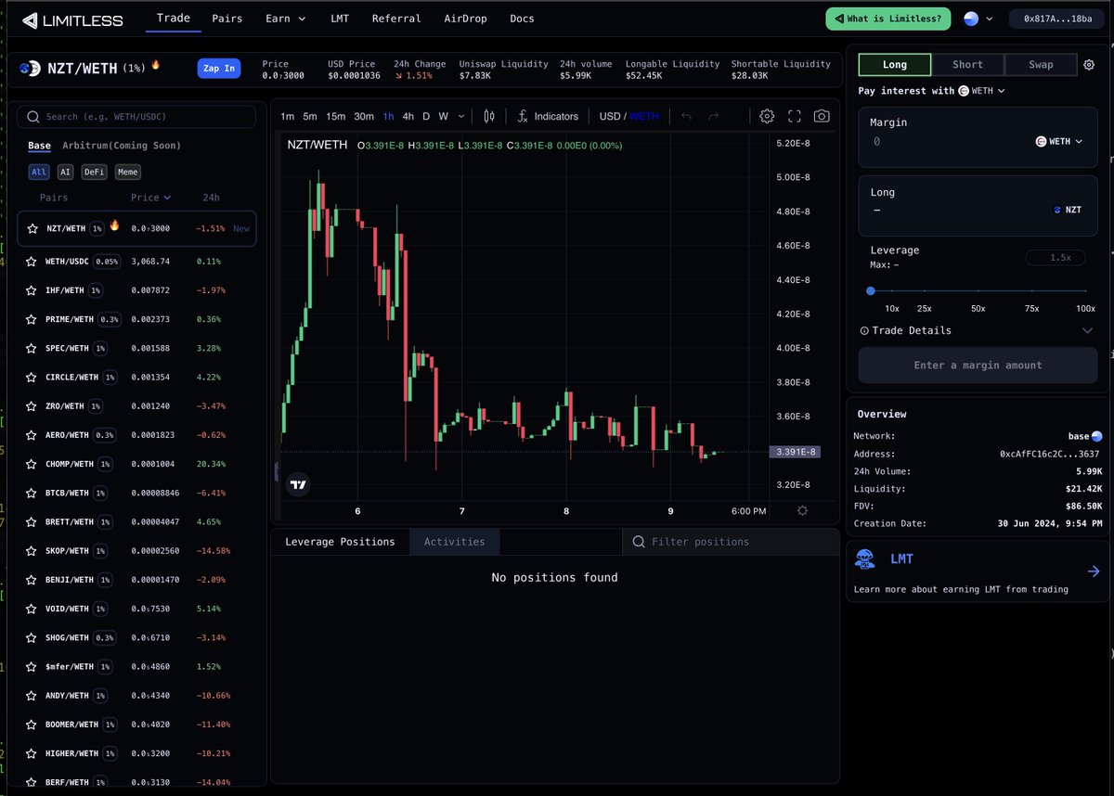Switch chart price to USD
1114x796 pixels.
(610, 116)
